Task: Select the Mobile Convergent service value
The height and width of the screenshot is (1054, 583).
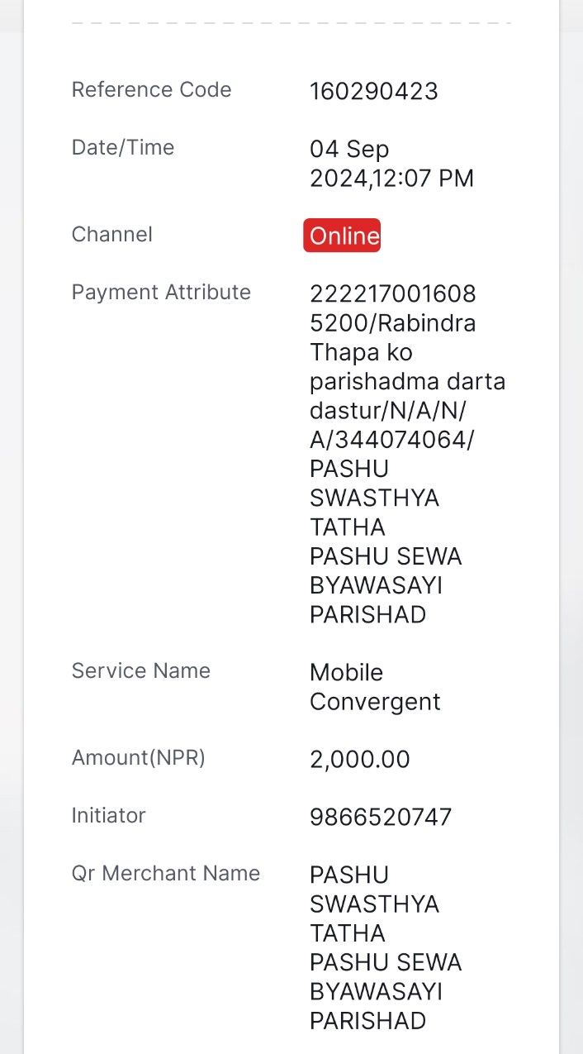Action: point(375,687)
